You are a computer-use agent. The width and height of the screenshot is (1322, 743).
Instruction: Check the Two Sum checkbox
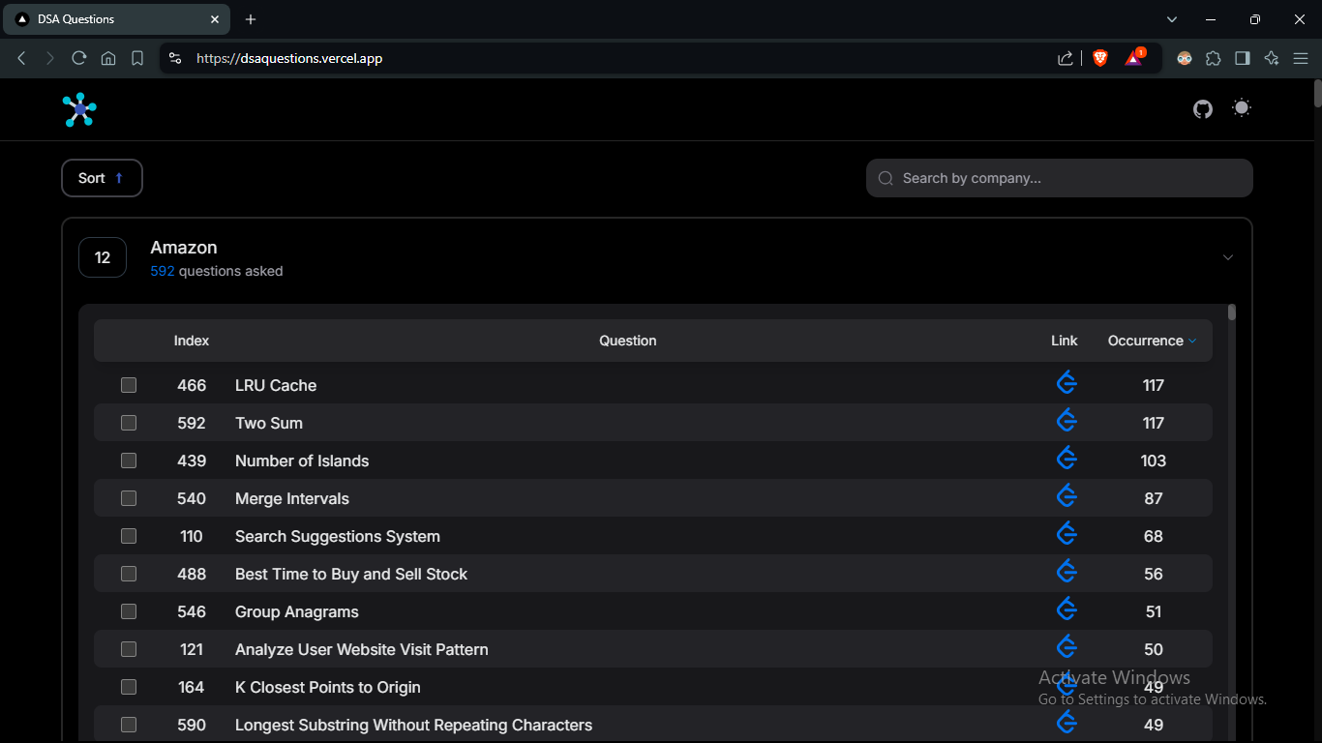129,423
